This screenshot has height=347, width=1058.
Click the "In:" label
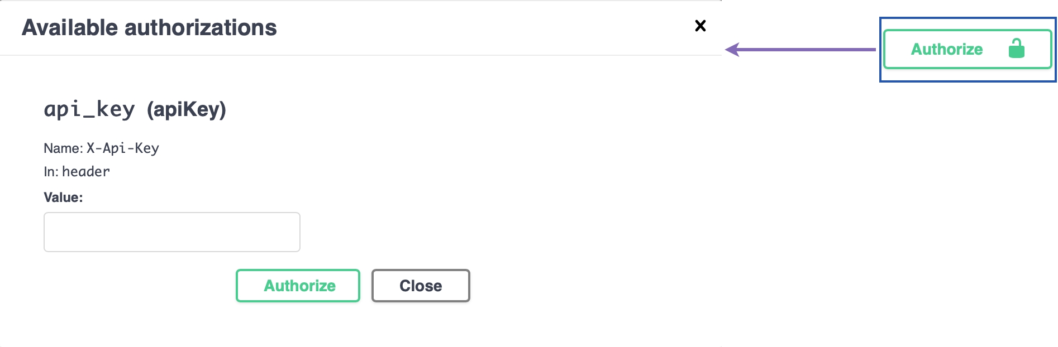[51, 172]
